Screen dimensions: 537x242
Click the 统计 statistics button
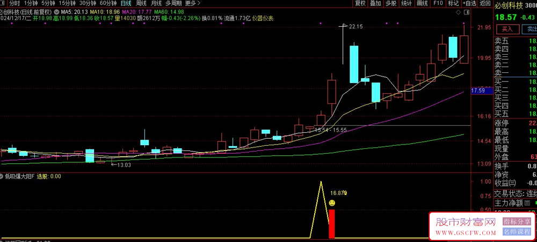click(x=406, y=3)
